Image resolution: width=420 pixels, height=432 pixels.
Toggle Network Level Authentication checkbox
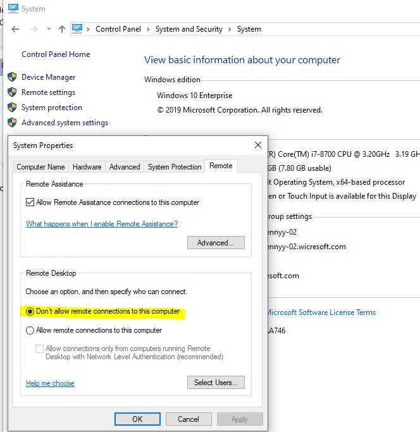(39, 349)
